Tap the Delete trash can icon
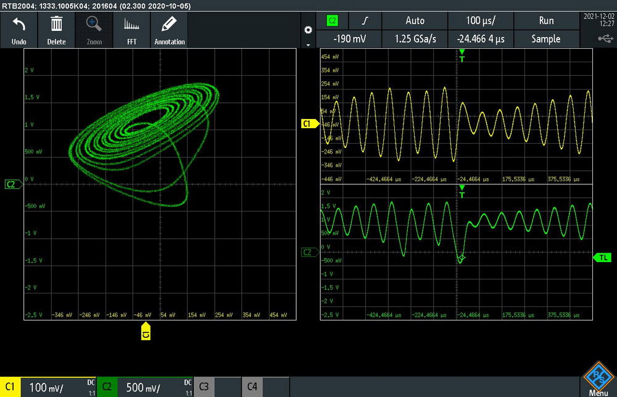This screenshot has height=397, width=617. 56,30
